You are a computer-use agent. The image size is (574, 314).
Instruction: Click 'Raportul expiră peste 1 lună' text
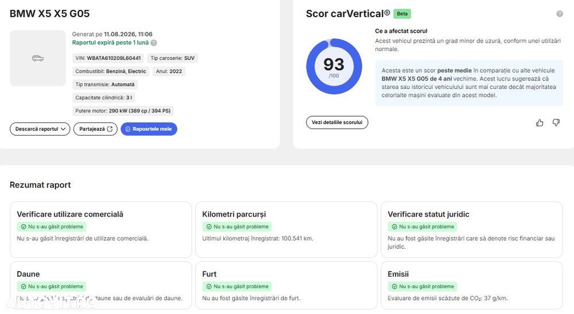[x=110, y=42]
